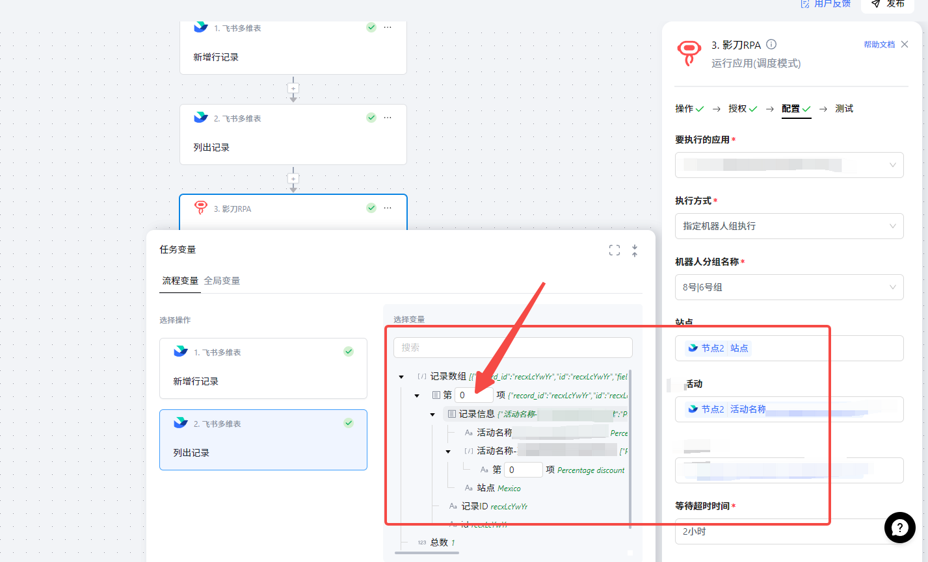
Task: Switch to the 全局变量 tab
Action: coord(222,281)
